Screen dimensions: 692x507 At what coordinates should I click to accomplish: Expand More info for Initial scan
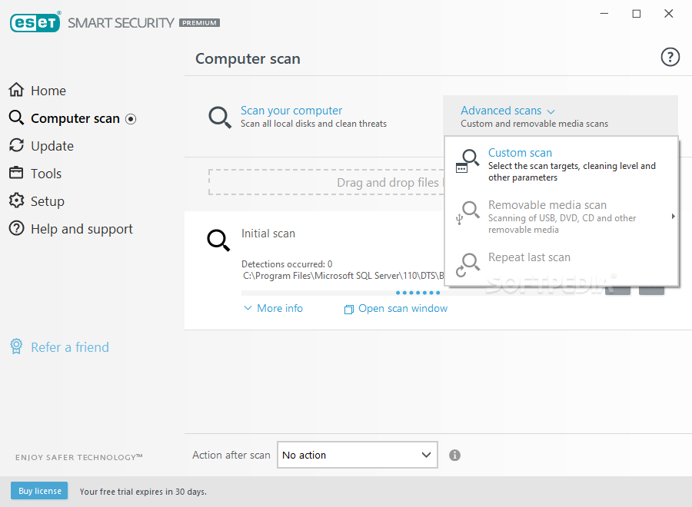pos(274,308)
